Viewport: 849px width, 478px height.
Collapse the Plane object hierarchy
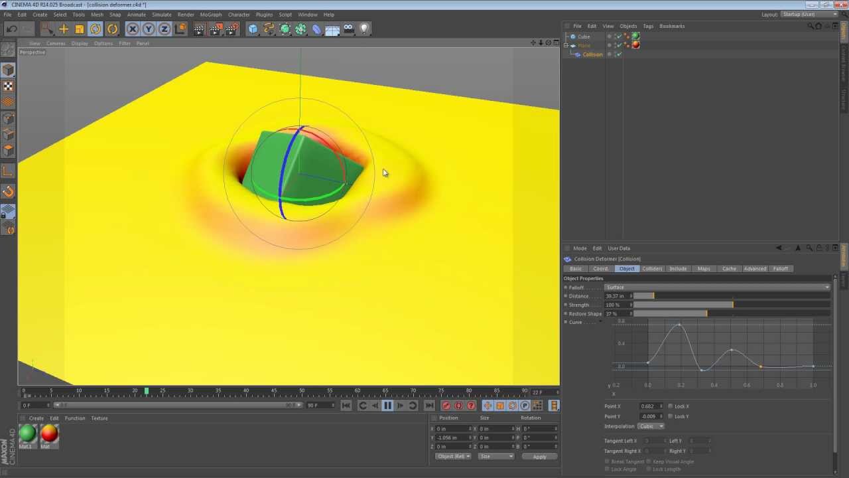point(566,45)
